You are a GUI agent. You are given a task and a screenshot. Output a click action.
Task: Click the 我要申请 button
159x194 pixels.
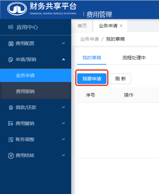(x=92, y=79)
